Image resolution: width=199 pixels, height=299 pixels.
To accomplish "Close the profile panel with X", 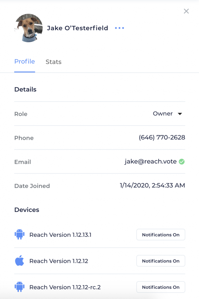I will [x=186, y=11].
